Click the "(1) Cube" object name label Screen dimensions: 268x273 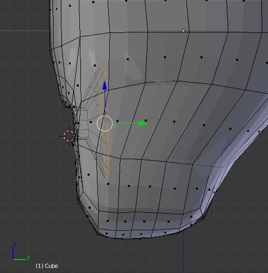pyautogui.click(x=47, y=266)
